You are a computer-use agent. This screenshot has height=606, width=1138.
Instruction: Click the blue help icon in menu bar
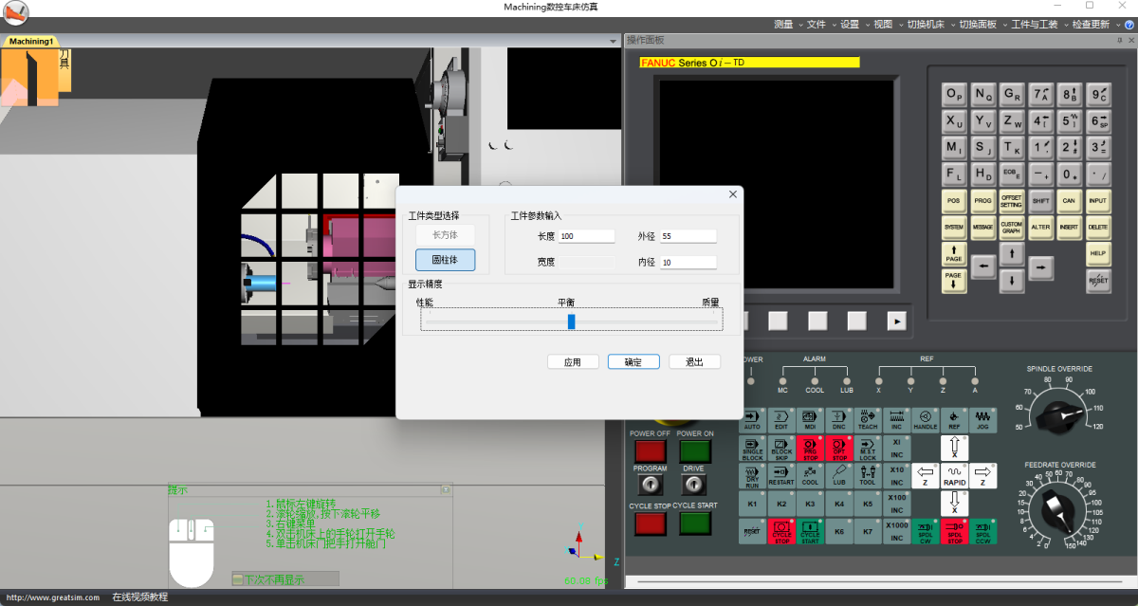(x=1130, y=25)
